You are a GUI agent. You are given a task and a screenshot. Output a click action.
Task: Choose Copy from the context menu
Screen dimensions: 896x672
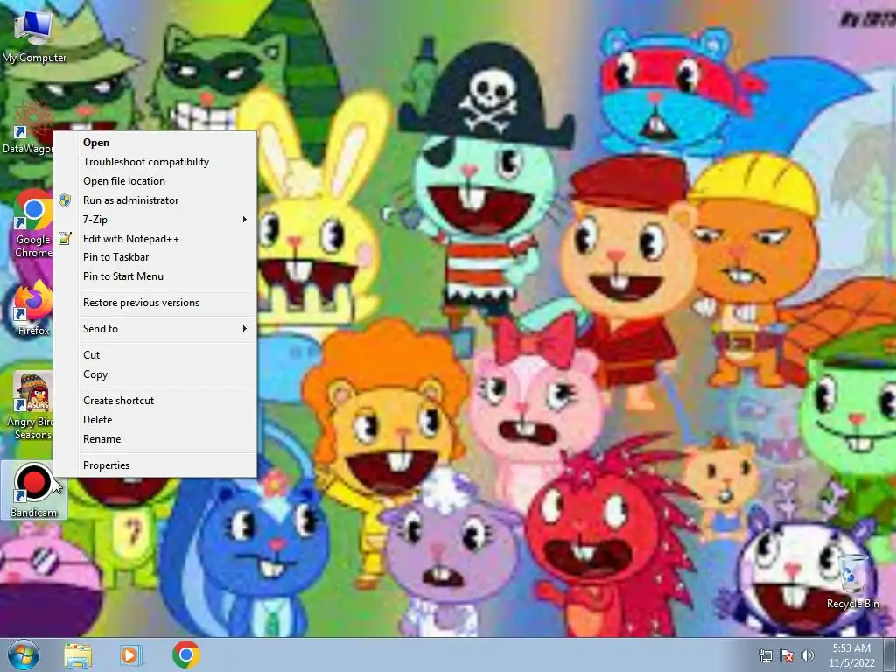point(156,374)
